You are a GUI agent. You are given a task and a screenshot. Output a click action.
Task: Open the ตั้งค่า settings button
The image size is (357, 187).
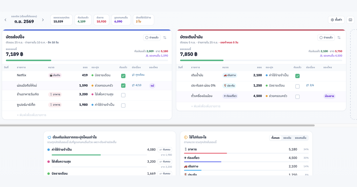pyautogui.click(x=336, y=20)
